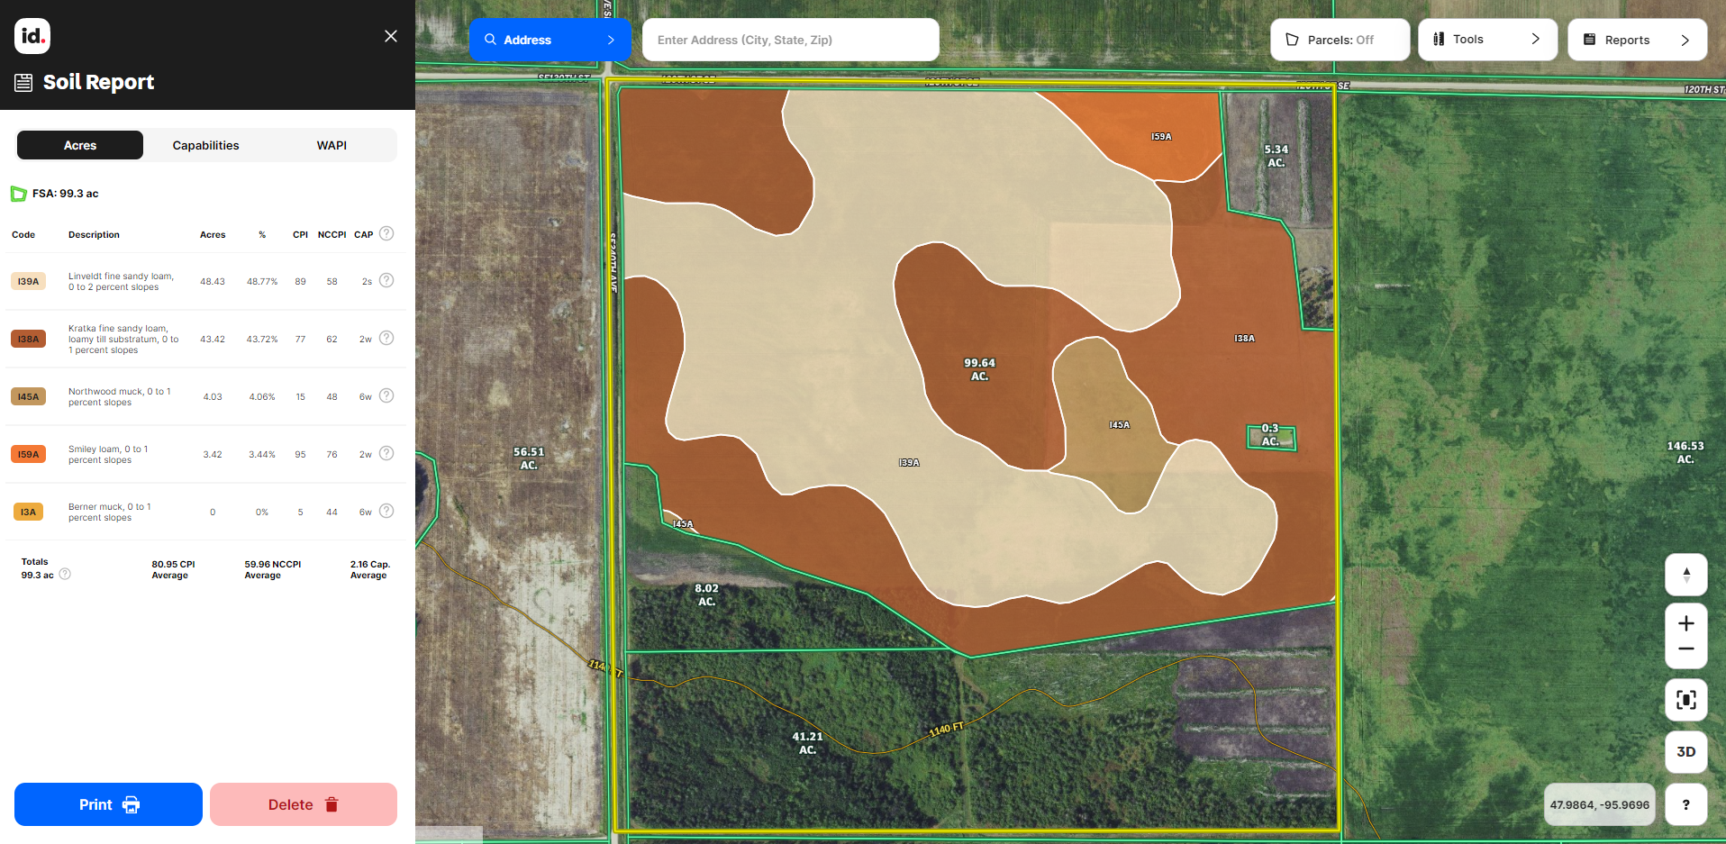The height and width of the screenshot is (844, 1726).
Task: Open the Address search type dropdown
Action: click(549, 40)
